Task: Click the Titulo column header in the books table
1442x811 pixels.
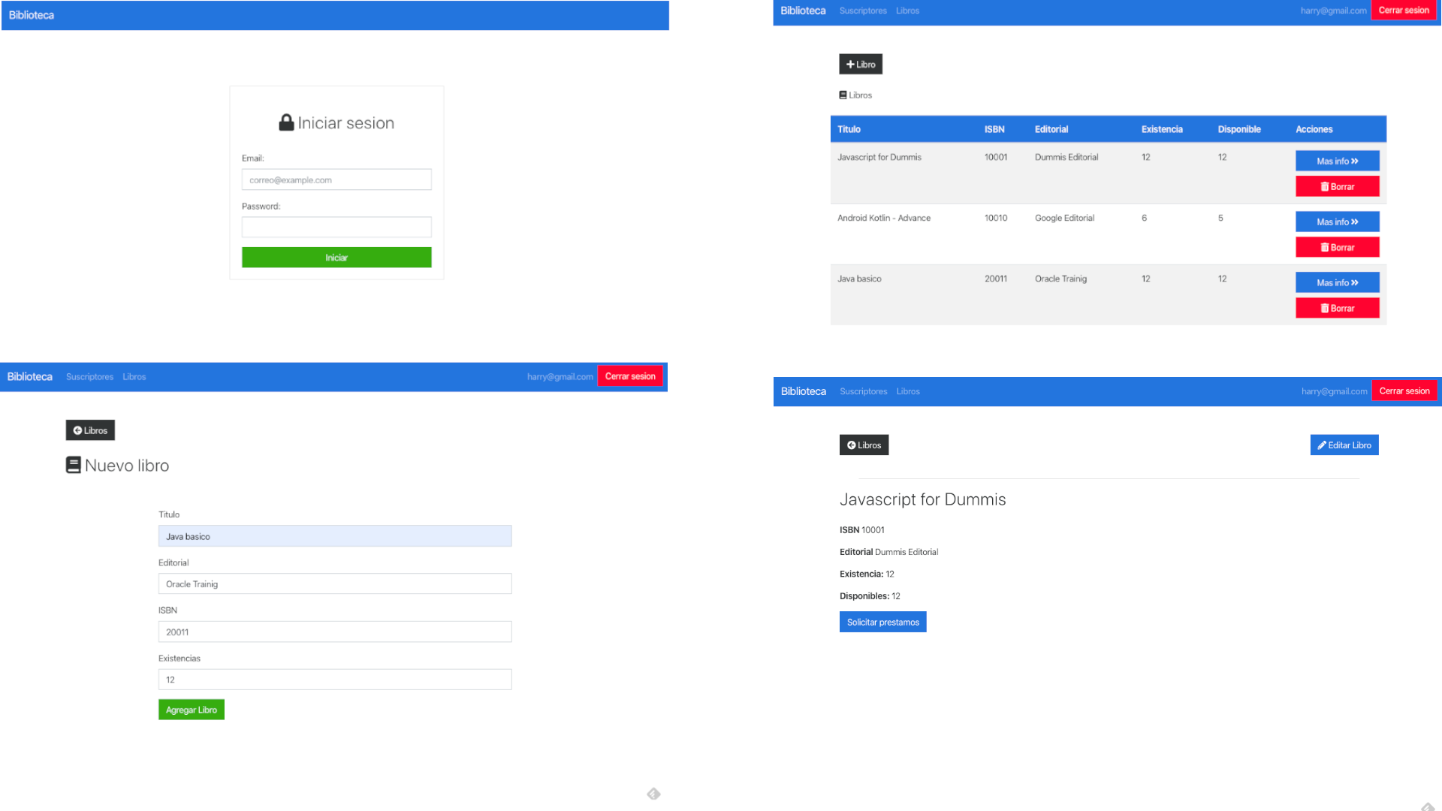Action: coord(849,129)
